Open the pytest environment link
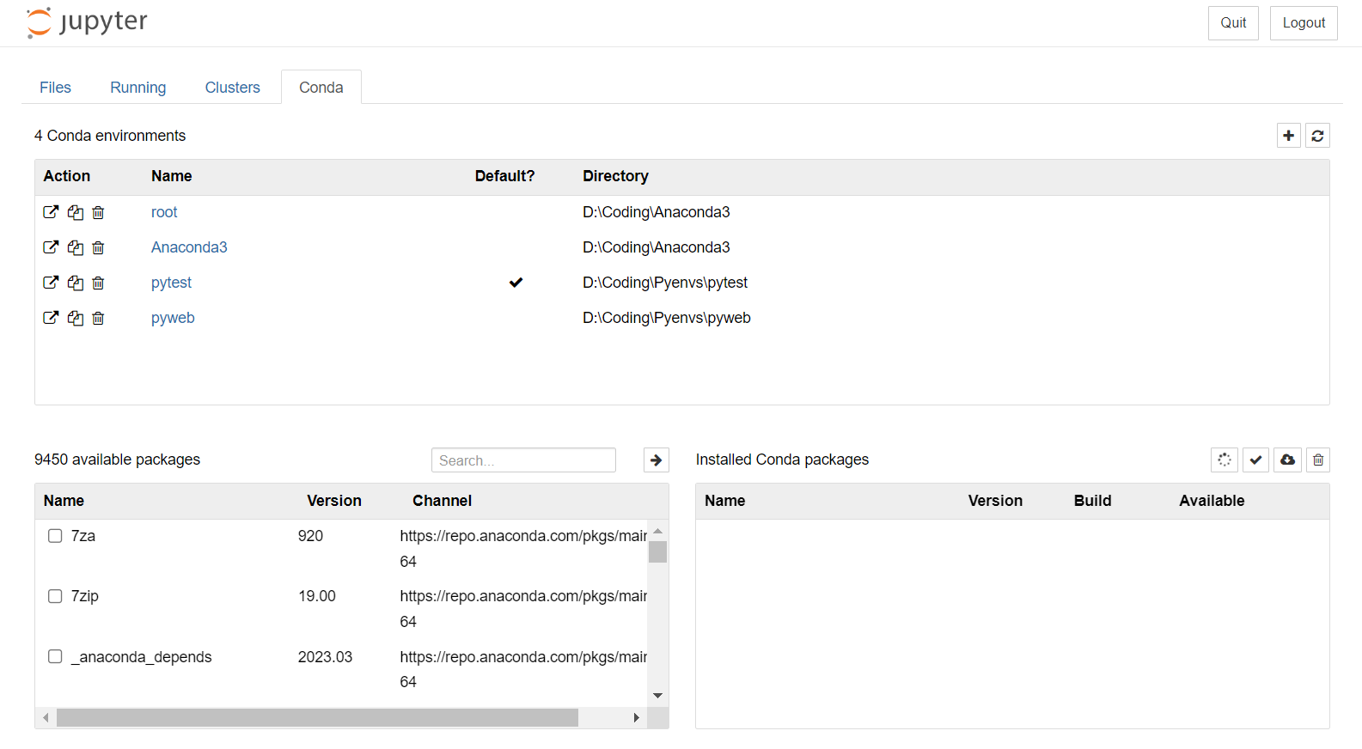This screenshot has width=1362, height=749. pos(171,283)
